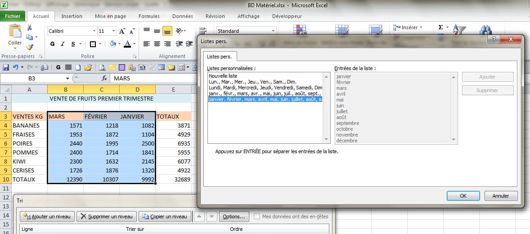This screenshot has height=234, width=530.
Task: Click the fx insert function icon
Action: (x=104, y=78)
